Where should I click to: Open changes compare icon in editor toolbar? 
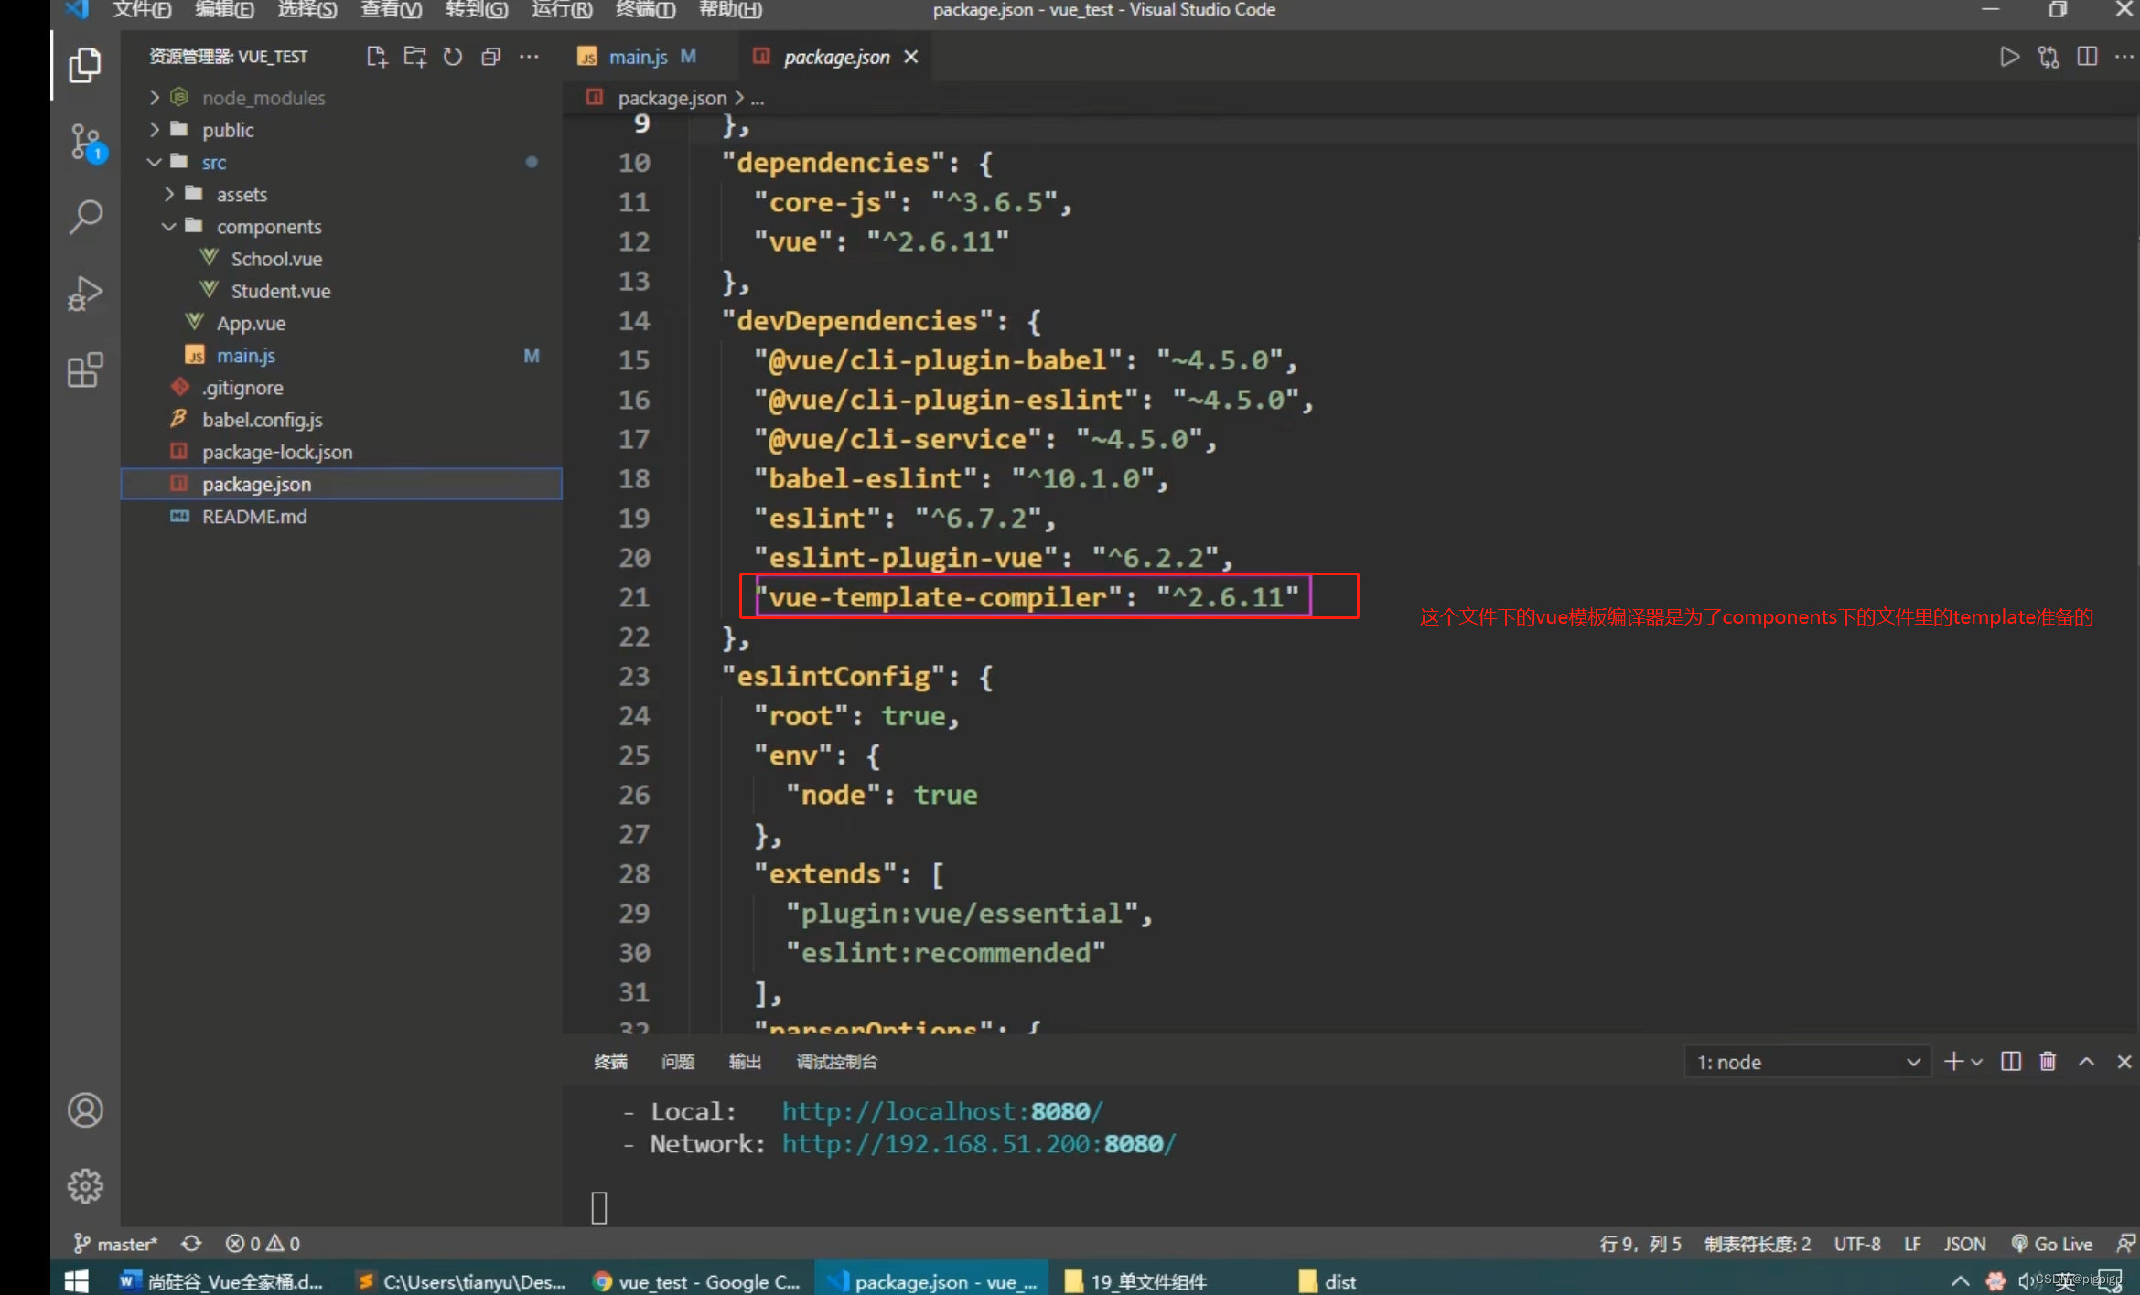pyautogui.click(x=2049, y=57)
